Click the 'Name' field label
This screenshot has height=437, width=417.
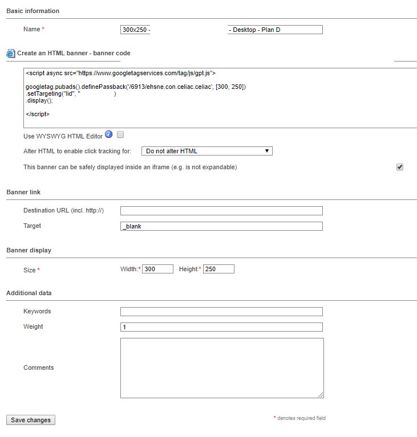[x=31, y=29]
